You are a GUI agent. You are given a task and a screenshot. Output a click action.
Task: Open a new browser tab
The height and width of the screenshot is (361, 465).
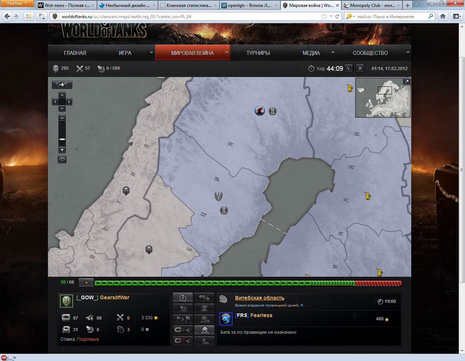(x=408, y=5)
